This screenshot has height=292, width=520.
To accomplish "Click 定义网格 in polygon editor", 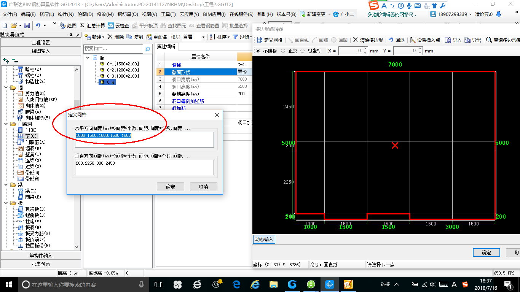I will point(270,40).
